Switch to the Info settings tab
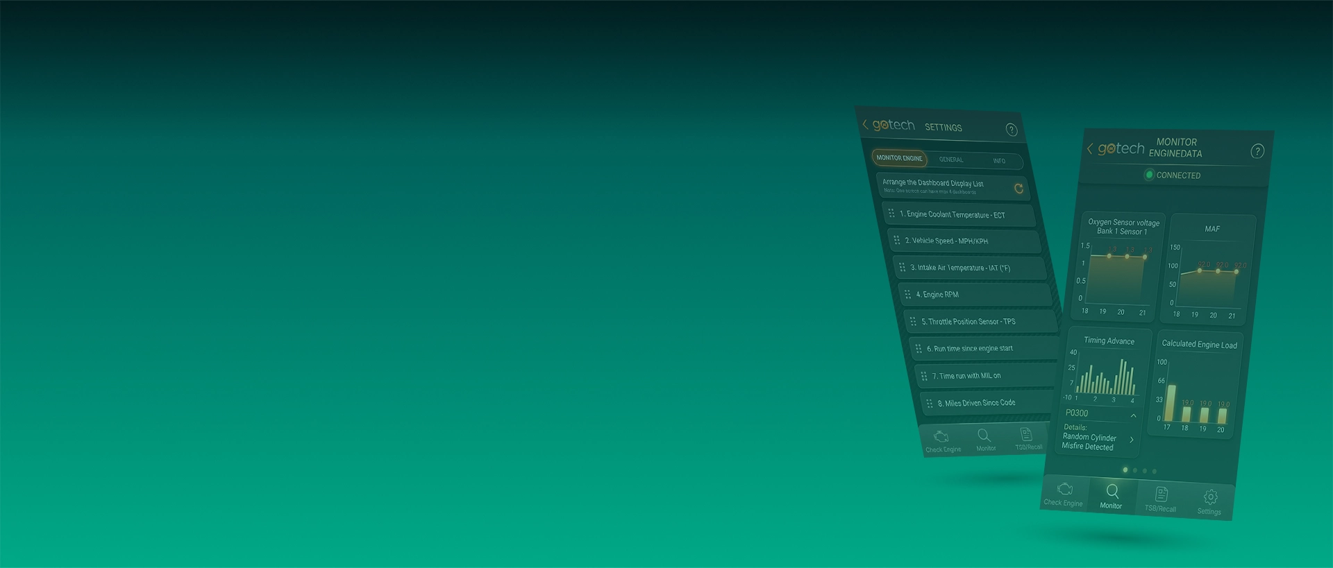This screenshot has width=1333, height=568. 999,161
